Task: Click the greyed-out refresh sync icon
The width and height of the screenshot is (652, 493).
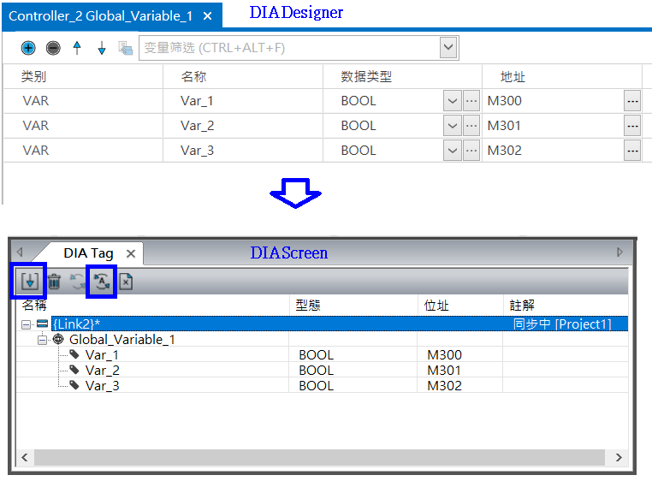Action: click(x=78, y=282)
